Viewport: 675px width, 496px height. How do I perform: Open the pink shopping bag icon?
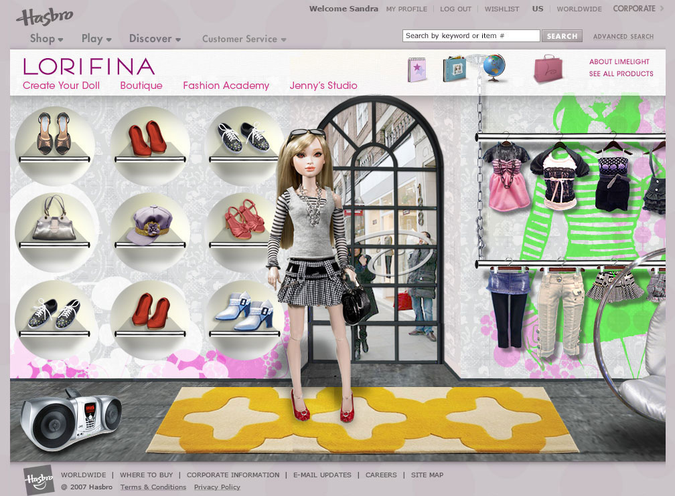(x=548, y=70)
